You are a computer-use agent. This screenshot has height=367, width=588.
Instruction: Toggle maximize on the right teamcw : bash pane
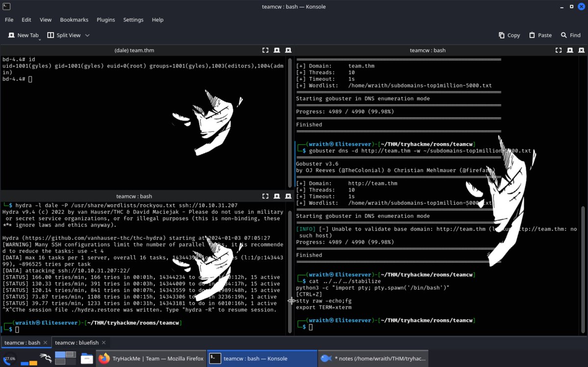click(558, 50)
